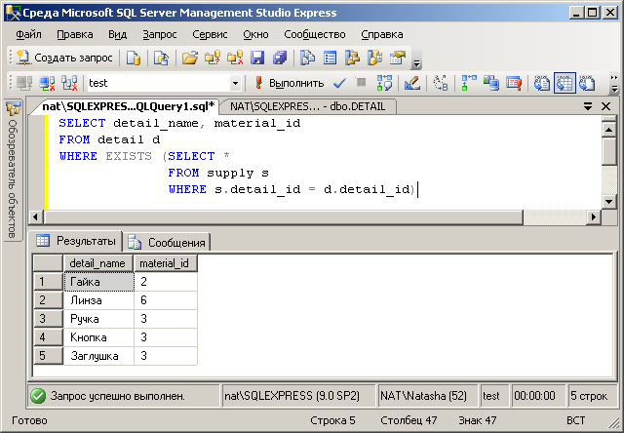624x433 pixels.
Task: Click the horizontal scroll left arrow
Action: click(36, 217)
